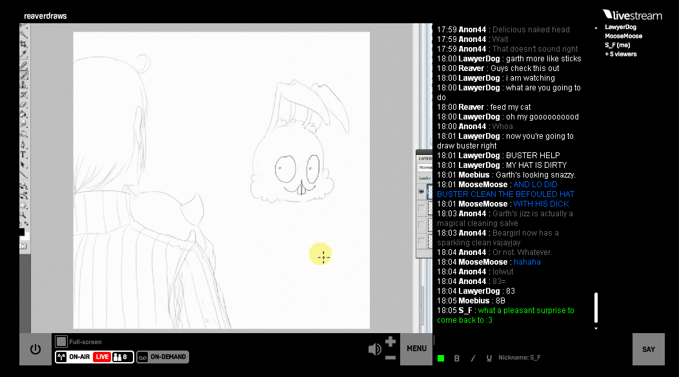Viewport: 679px width, 377px height.
Task: Select LawyerDog in the viewer list
Action: point(620,27)
